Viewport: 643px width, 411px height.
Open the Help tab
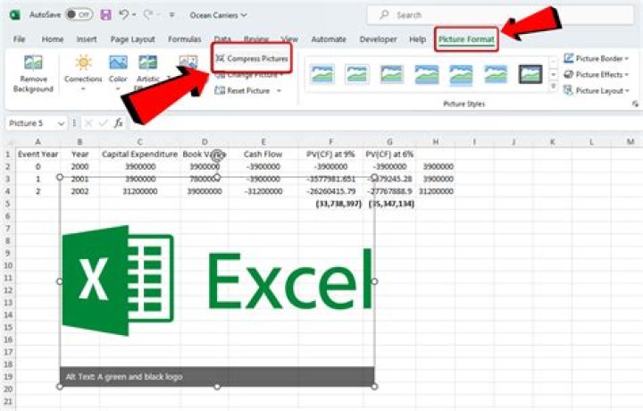(417, 39)
